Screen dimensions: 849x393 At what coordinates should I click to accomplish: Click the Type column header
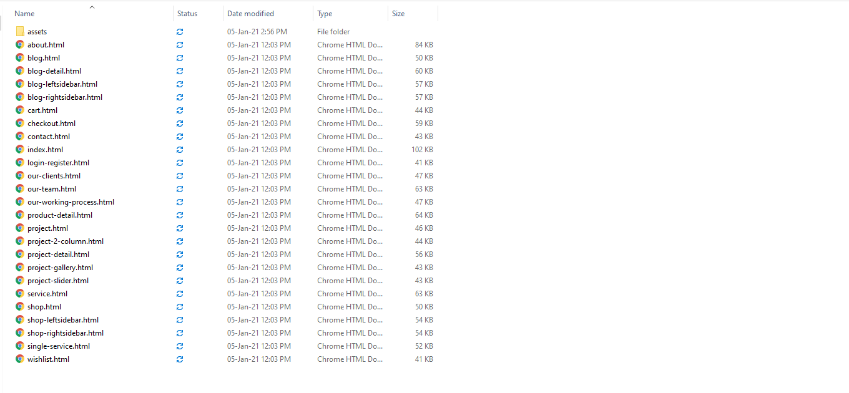(325, 14)
